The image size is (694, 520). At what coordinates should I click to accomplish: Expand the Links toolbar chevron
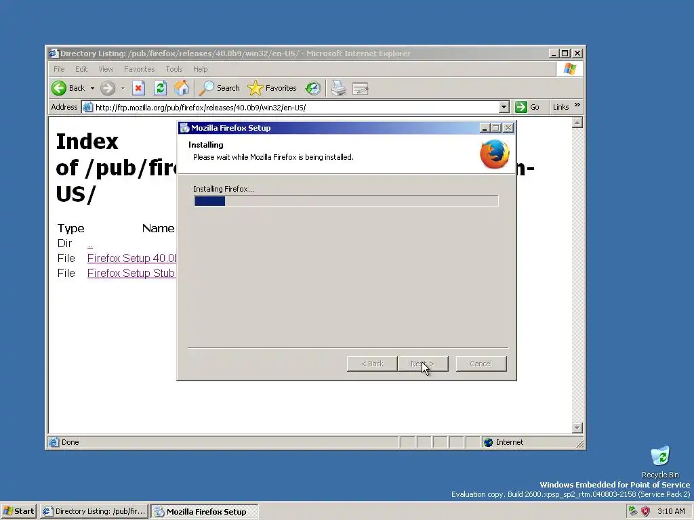pyautogui.click(x=577, y=105)
